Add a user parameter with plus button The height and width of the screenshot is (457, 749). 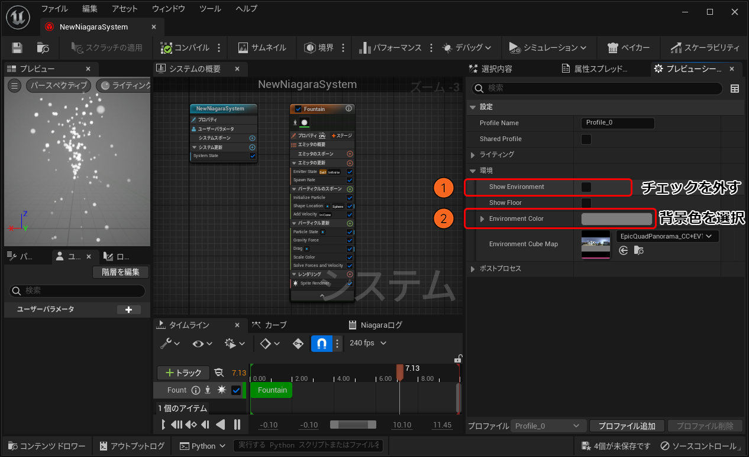click(x=129, y=309)
